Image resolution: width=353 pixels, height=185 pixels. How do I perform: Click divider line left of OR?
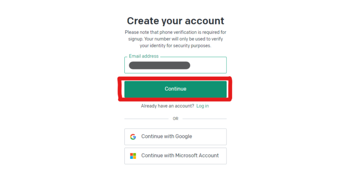146,119
